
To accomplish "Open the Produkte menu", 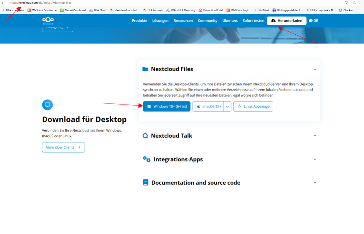I will click(139, 21).
